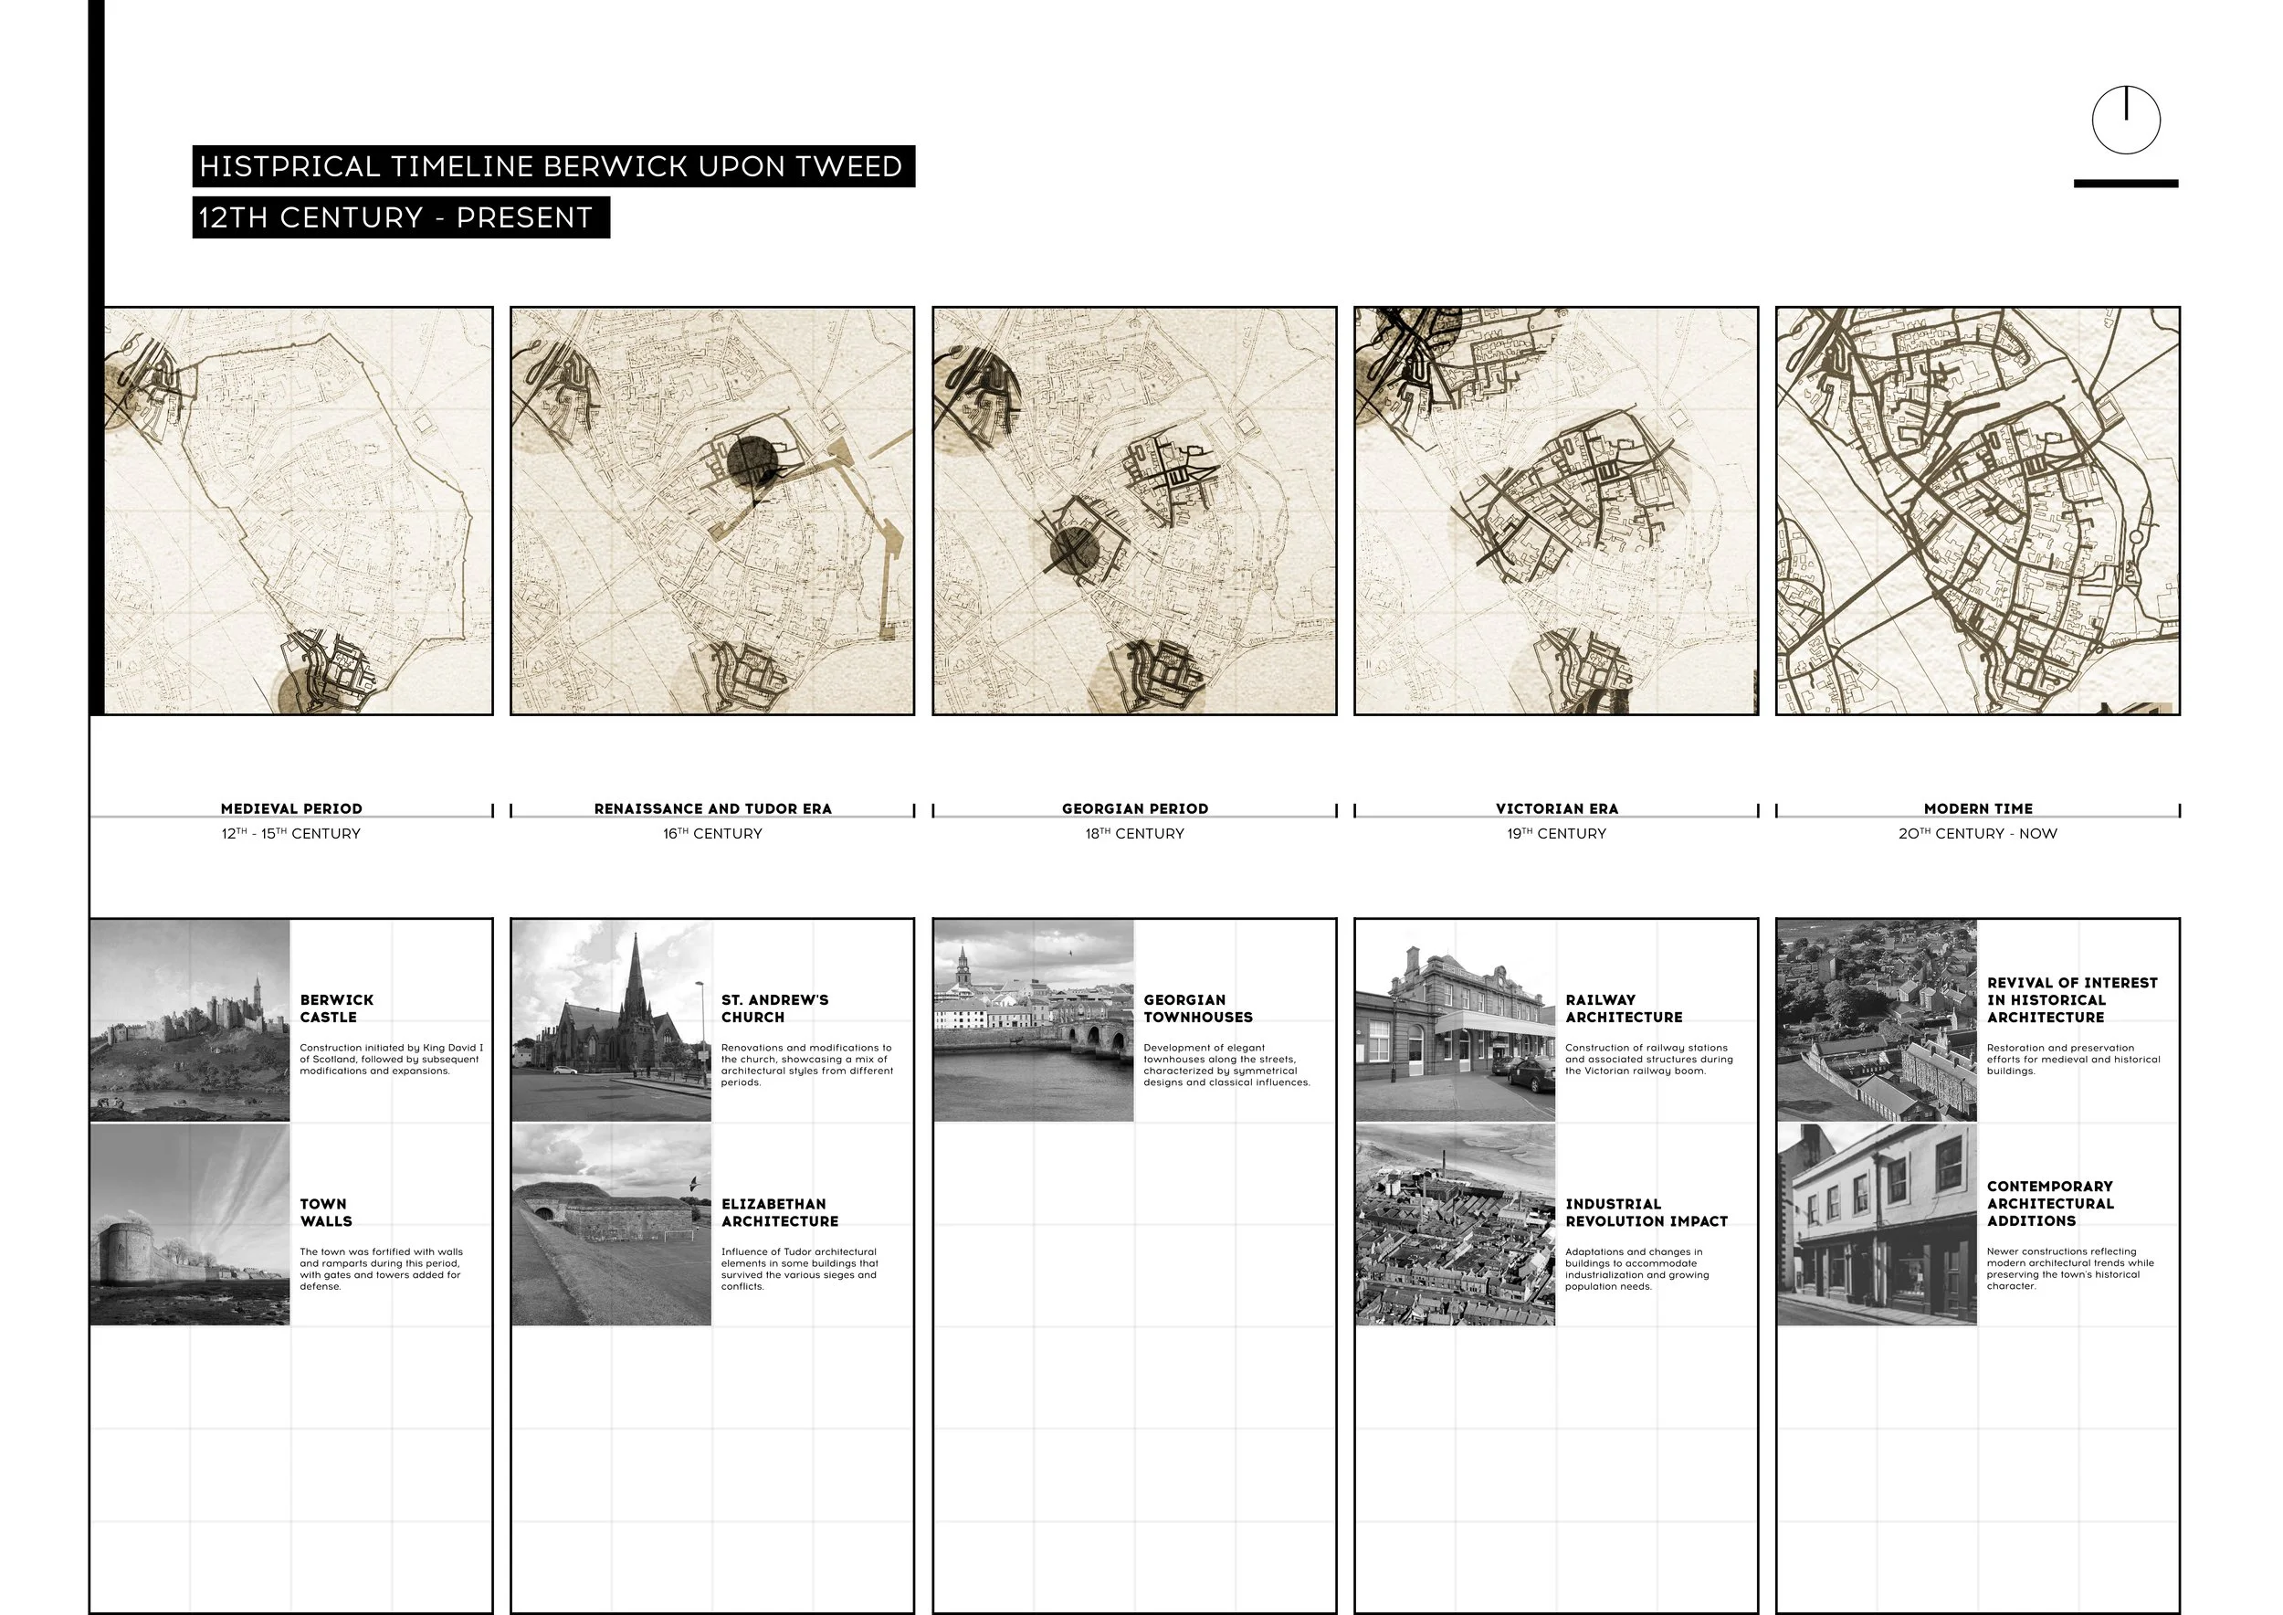Click the Modern Time map panel
This screenshot has height=1615, width=2283.
(1978, 510)
